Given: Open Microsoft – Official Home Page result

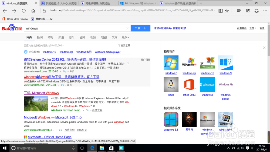Looking at the screenshot, I should coord(50,137).
